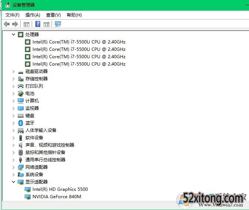This screenshot has width=249, height=210.
Task: Click the 通用串行总线控制器 USB icon
Action: click(21, 160)
